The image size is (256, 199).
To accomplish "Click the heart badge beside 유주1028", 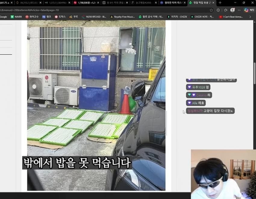I will tap(189, 87).
